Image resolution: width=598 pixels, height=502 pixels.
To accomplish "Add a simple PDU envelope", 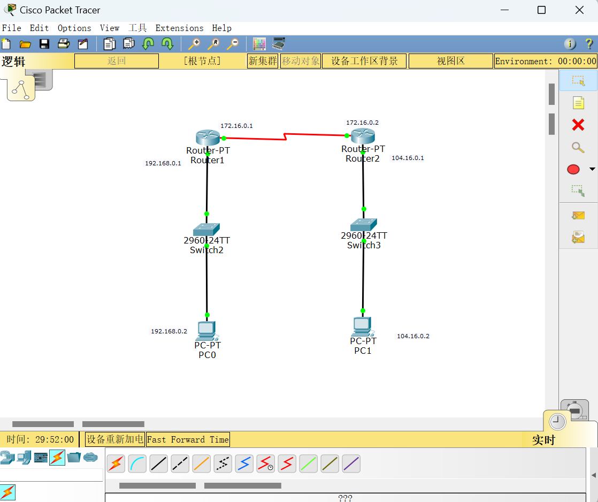I will [x=578, y=216].
